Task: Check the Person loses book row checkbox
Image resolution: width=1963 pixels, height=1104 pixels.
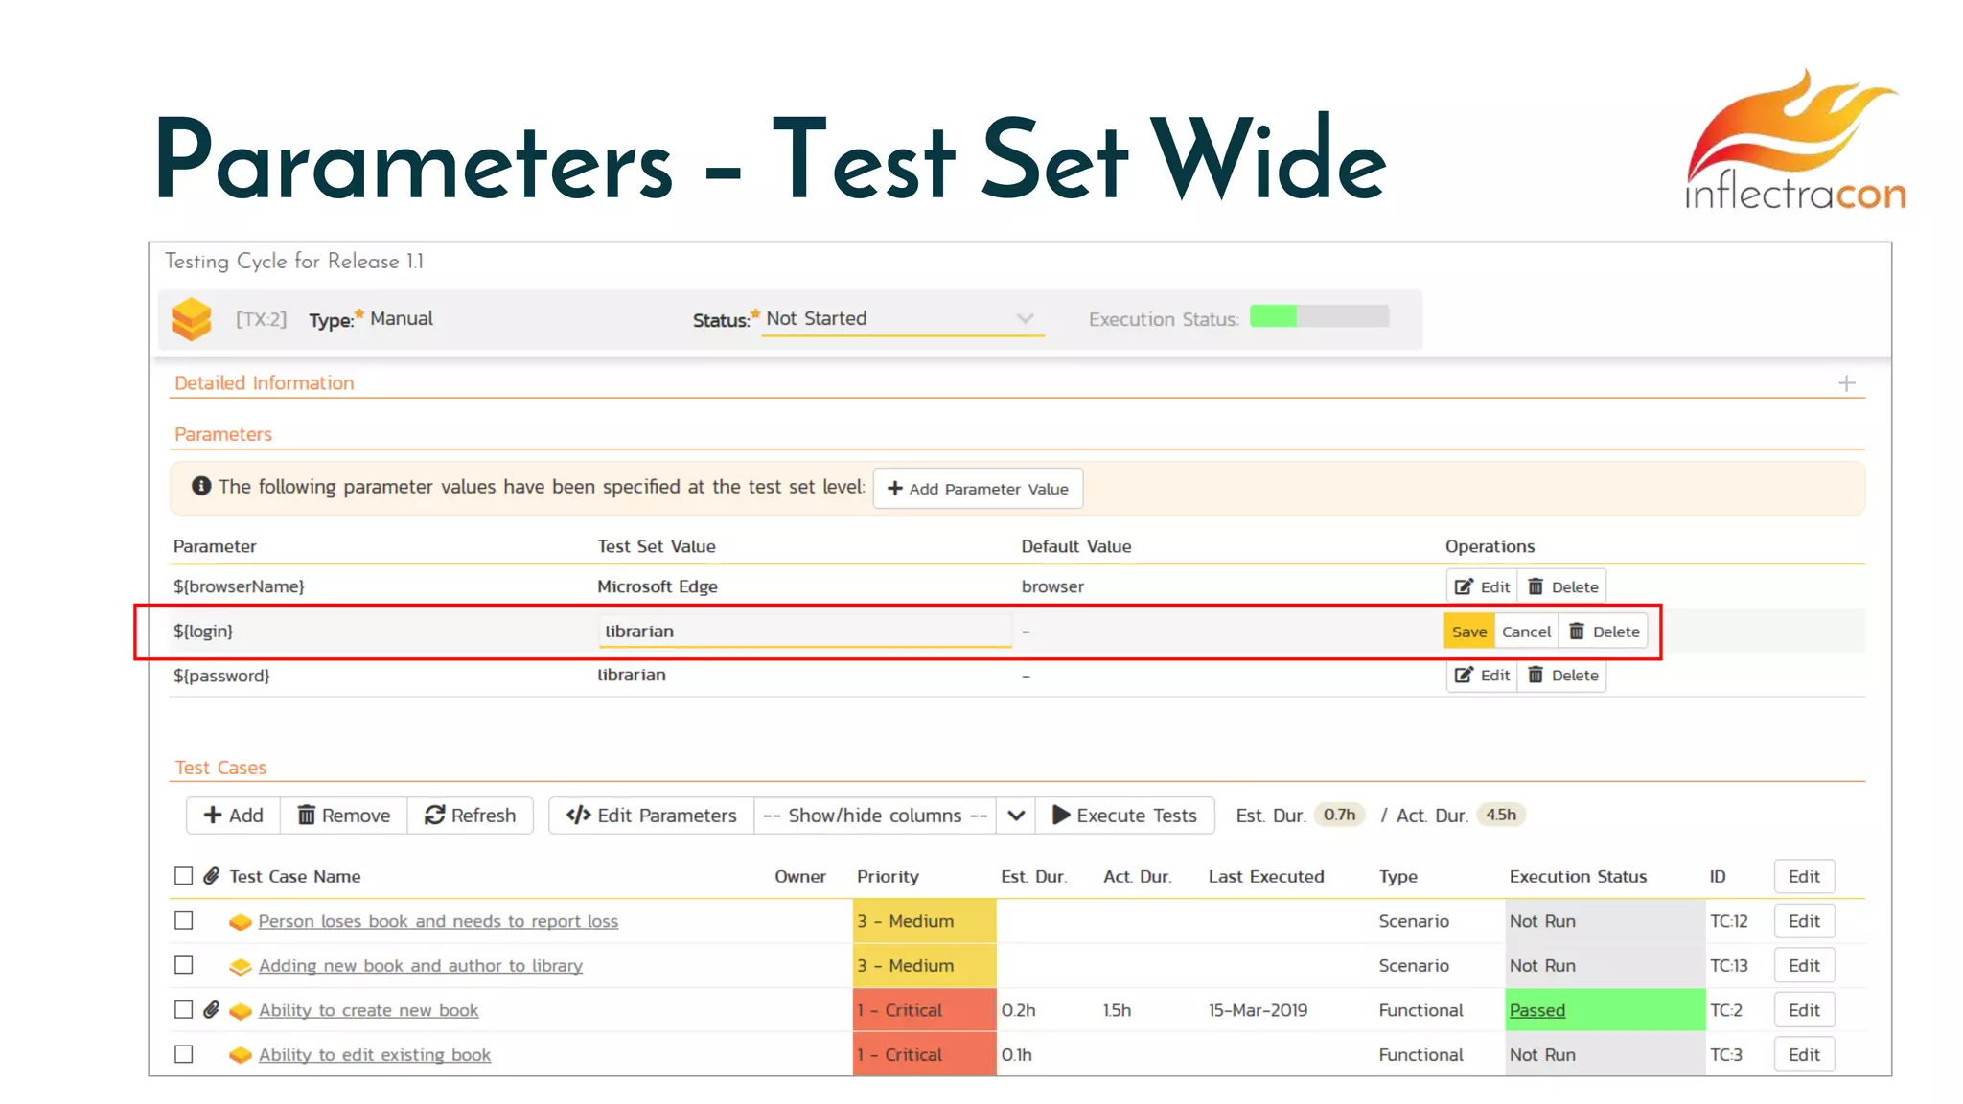Action: click(x=183, y=921)
